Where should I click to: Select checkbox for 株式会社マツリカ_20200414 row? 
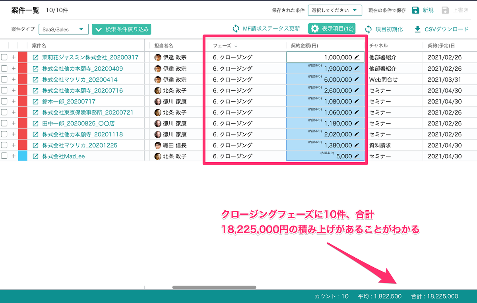point(4,80)
